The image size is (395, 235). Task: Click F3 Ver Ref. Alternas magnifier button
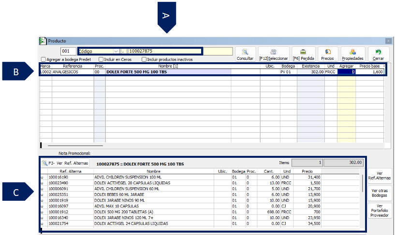click(65, 163)
